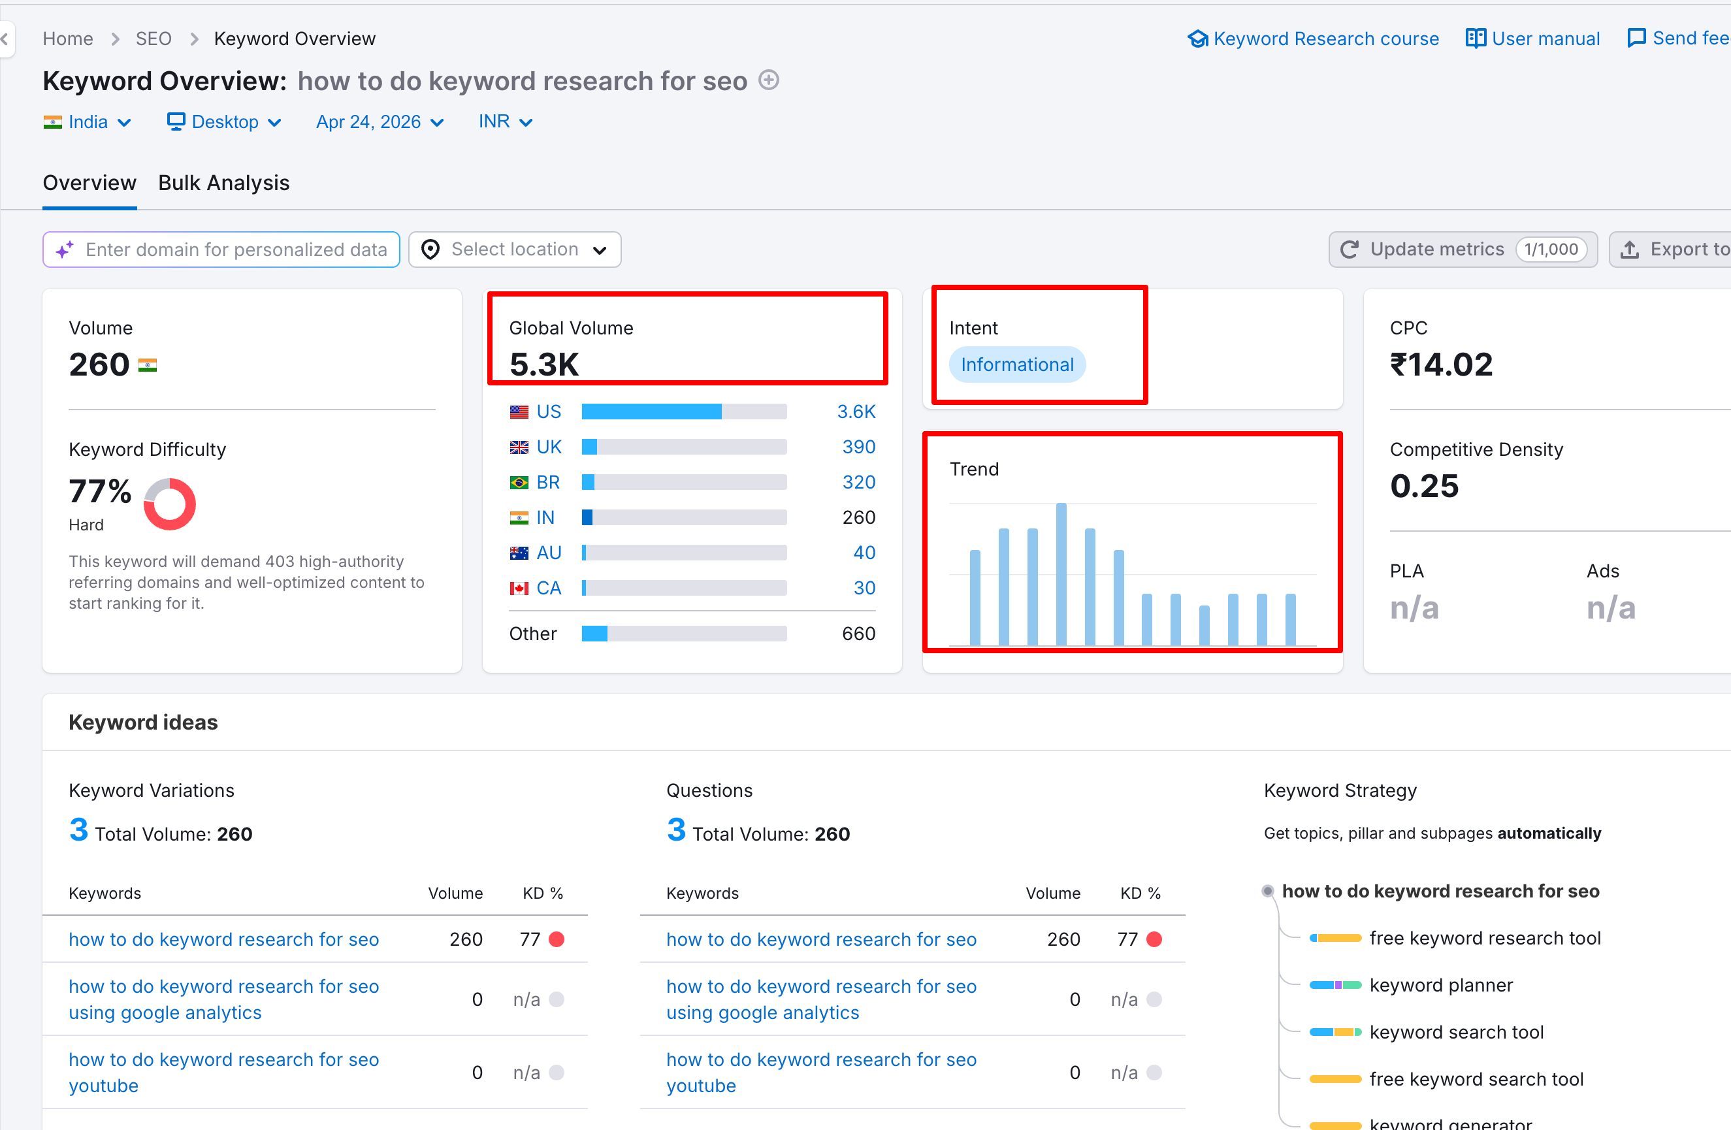Screen dimensions: 1731x1130
Task: Click the Desktop device icon
Action: point(174,121)
